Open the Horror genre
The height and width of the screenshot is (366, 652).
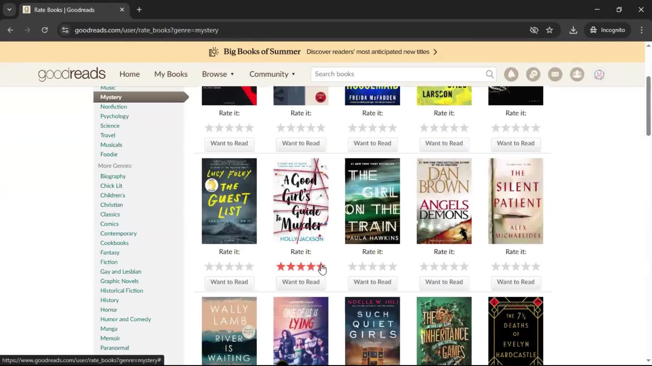point(109,309)
